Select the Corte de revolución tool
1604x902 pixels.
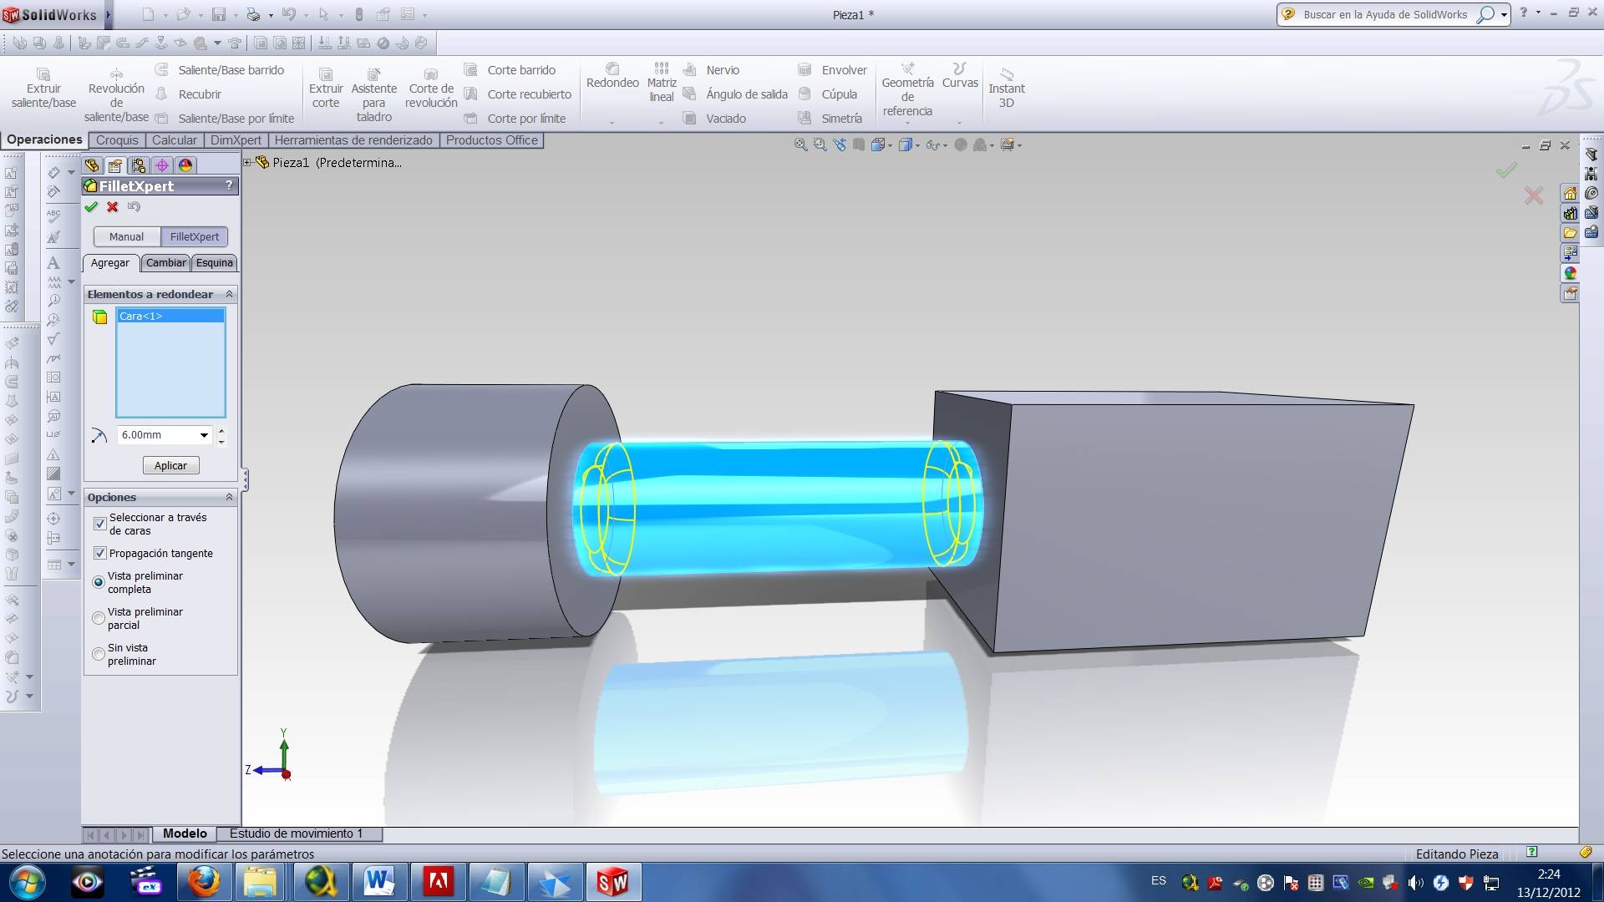point(431,89)
